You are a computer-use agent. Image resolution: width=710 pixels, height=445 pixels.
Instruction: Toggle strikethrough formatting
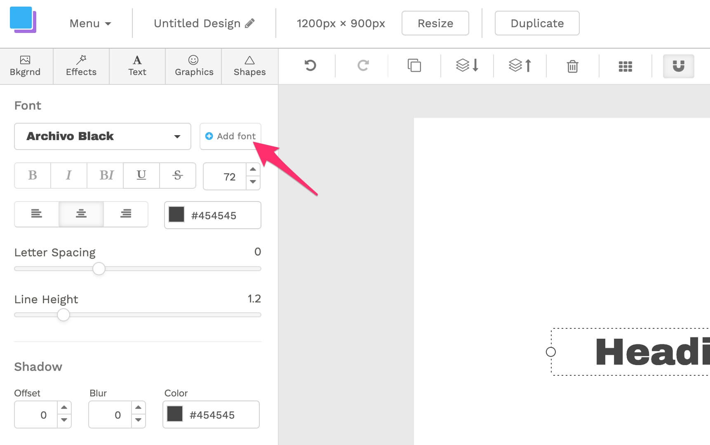(177, 176)
